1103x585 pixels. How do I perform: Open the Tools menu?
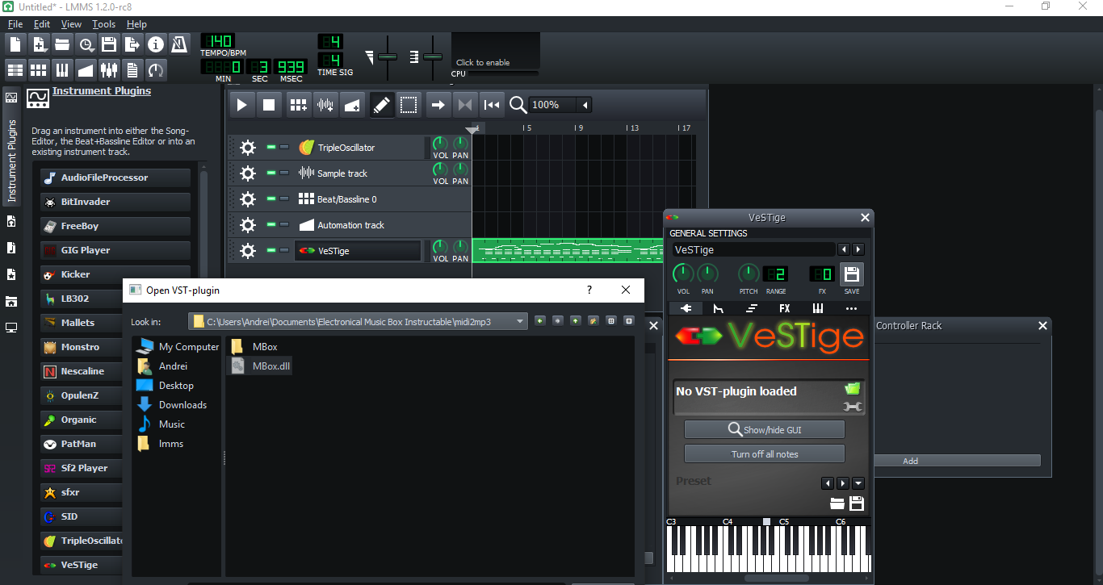click(x=104, y=24)
